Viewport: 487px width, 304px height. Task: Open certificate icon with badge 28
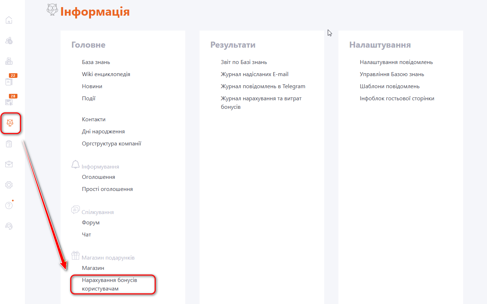(9, 102)
